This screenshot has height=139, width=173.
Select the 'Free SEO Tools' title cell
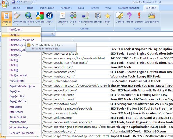[142, 67]
